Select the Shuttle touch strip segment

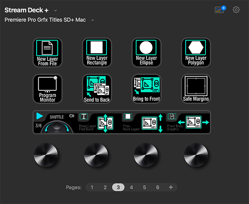(56, 122)
